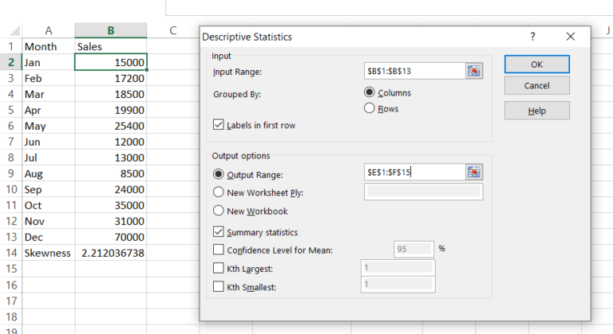Click the Input Range collapse dialog icon
The image size is (613, 334).
(474, 72)
